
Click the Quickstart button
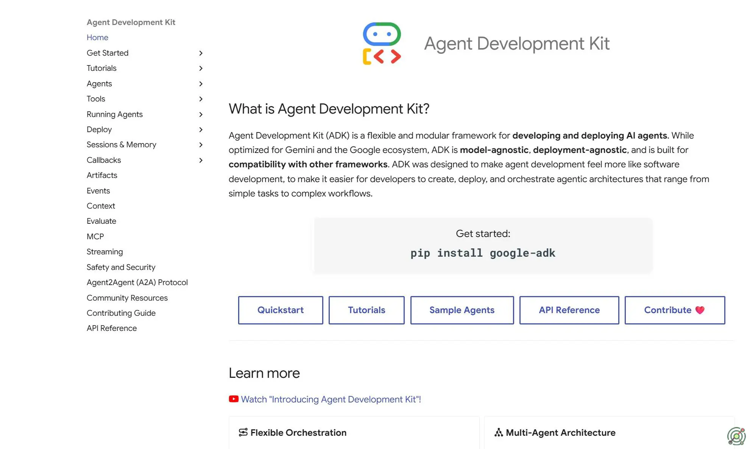(281, 310)
